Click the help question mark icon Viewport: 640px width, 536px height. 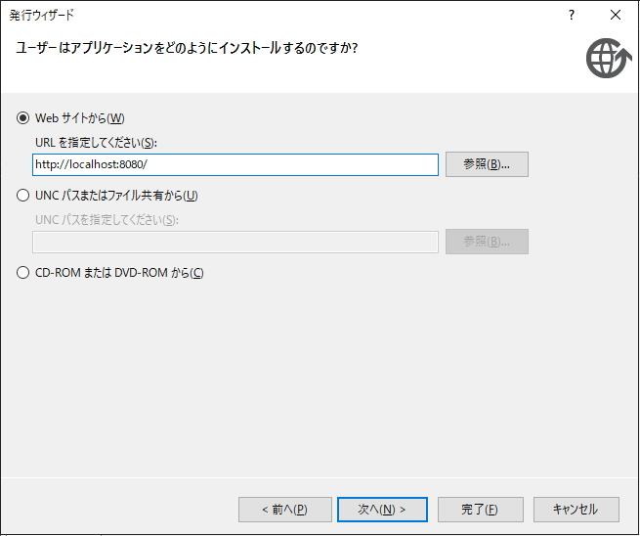tap(572, 15)
